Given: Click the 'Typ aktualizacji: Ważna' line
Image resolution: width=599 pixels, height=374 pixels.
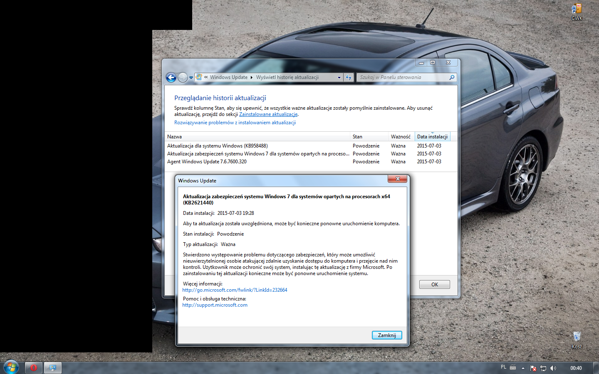Looking at the screenshot, I should pos(209,244).
